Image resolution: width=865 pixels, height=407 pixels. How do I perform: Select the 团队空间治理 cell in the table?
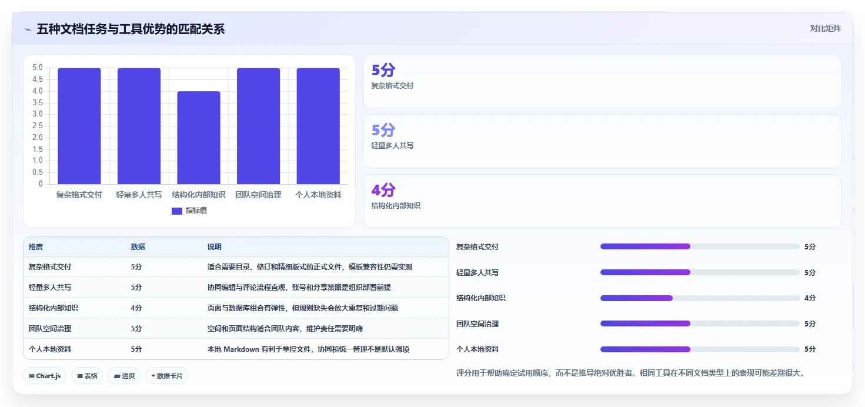point(50,329)
